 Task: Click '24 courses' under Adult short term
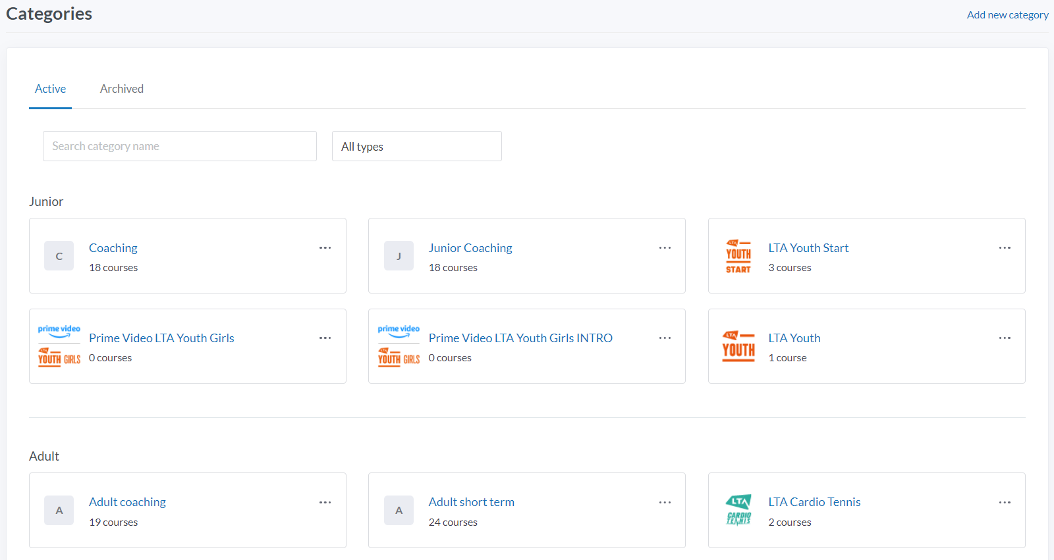[x=453, y=522]
